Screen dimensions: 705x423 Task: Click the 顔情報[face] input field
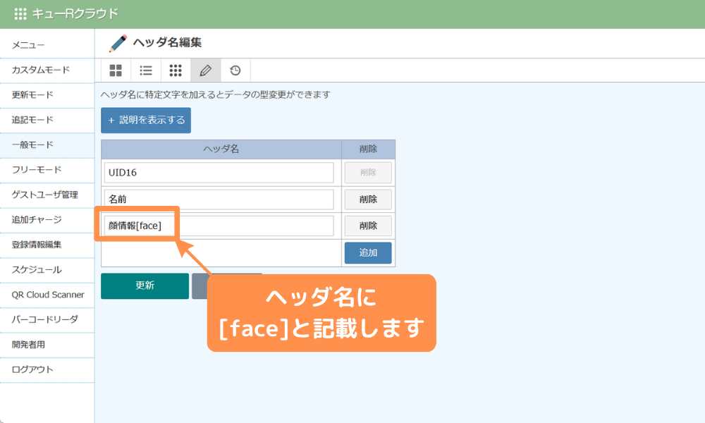(x=219, y=226)
